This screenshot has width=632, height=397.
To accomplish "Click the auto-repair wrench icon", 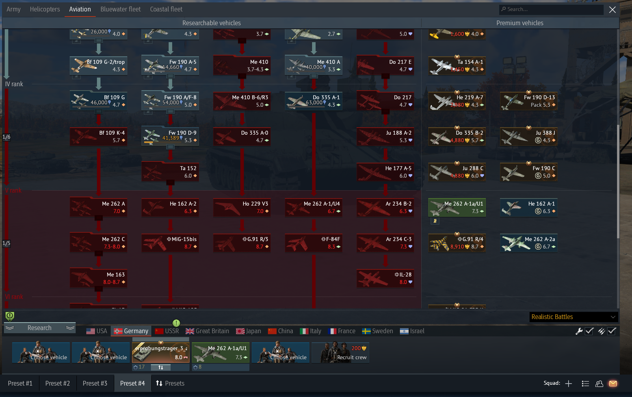I will (x=579, y=331).
